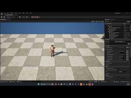Click the Kill Z value field
Viewport: 131px width, 98px height.
coord(122,72)
